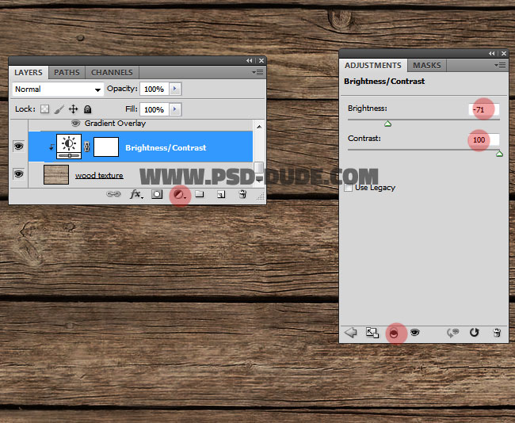Open the Normal blend mode dropdown
Image resolution: width=515 pixels, height=423 pixels.
(x=58, y=90)
